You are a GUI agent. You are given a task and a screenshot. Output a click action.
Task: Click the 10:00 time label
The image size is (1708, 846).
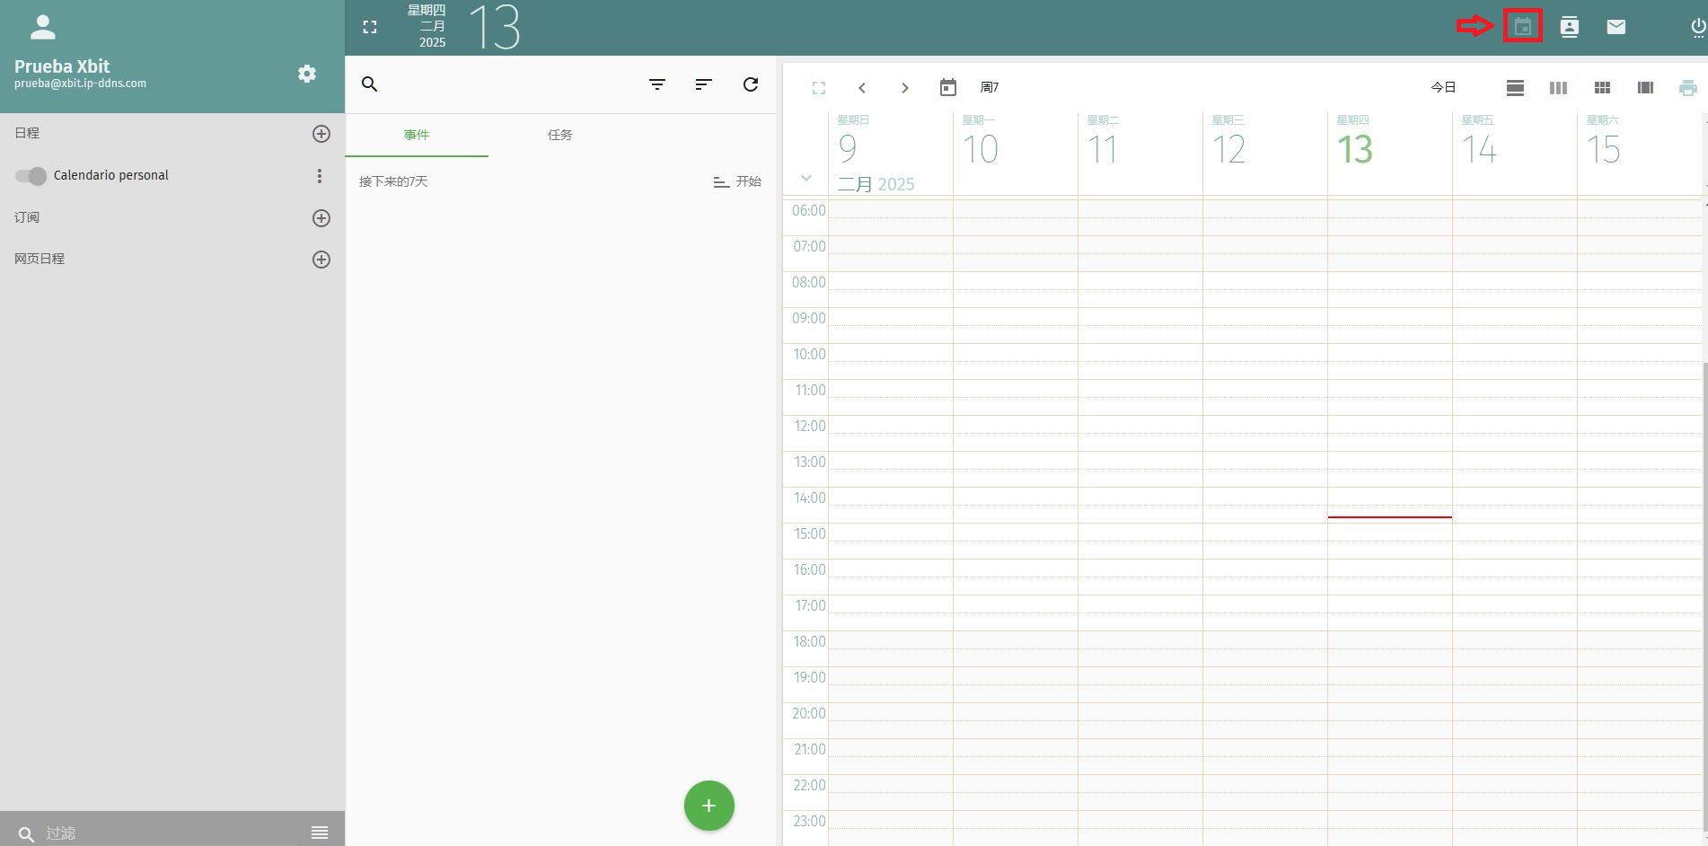point(809,354)
